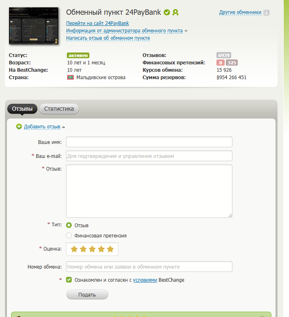The width and height of the screenshot is (289, 317).
Task: Open Перейти на сайт 24PayBank link
Action: [x=98, y=23]
